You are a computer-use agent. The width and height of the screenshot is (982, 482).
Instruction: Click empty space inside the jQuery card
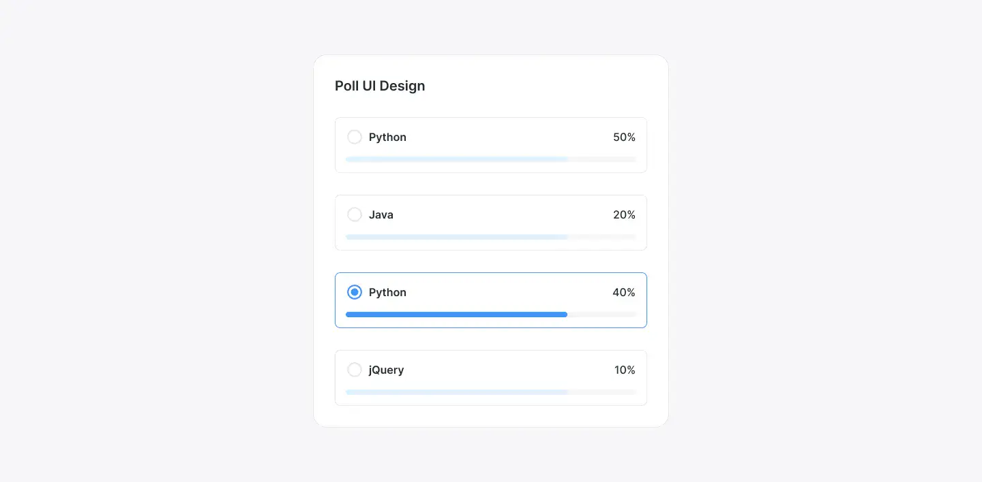pyautogui.click(x=505, y=370)
